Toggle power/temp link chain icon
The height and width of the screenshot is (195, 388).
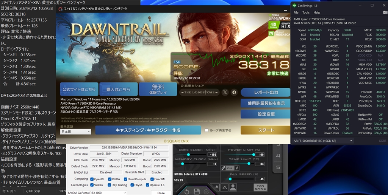pyautogui.click(x=223, y=168)
